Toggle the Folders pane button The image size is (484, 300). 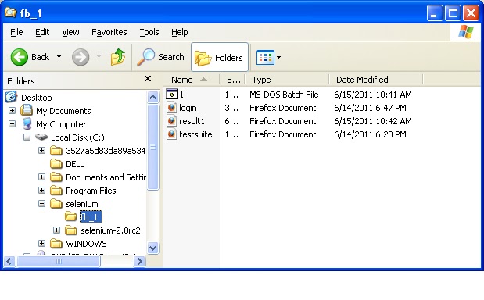[x=220, y=57]
